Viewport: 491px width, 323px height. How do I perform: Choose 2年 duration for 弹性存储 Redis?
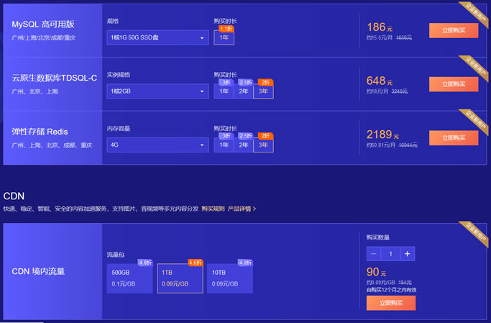click(x=244, y=145)
